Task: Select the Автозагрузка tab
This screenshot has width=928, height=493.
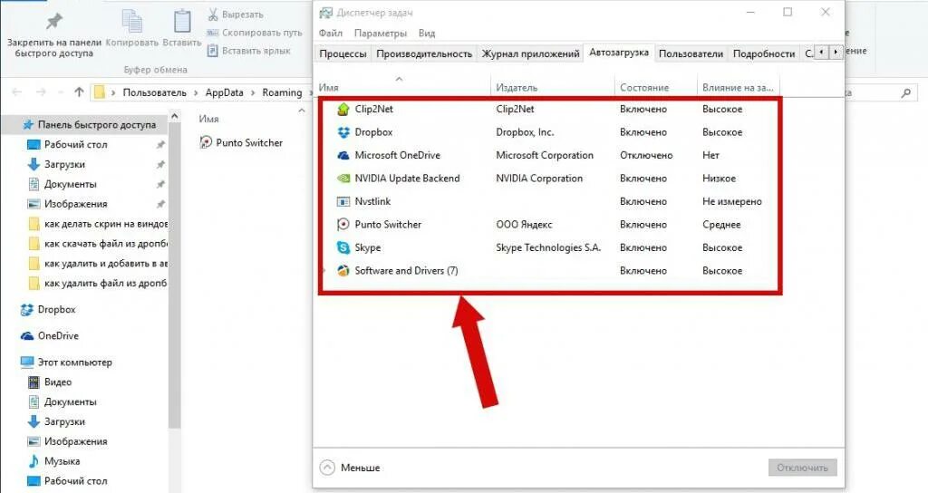Action: pos(618,52)
